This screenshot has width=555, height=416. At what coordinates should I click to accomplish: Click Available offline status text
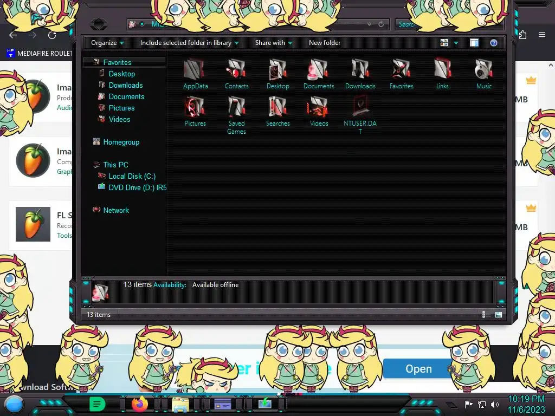[215, 285]
